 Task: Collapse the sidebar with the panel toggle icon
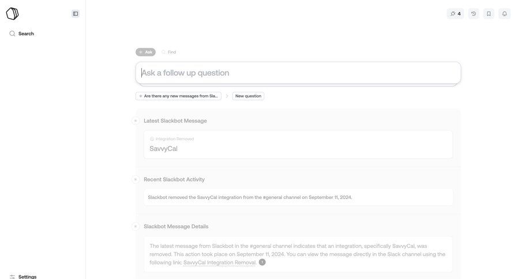(x=76, y=14)
